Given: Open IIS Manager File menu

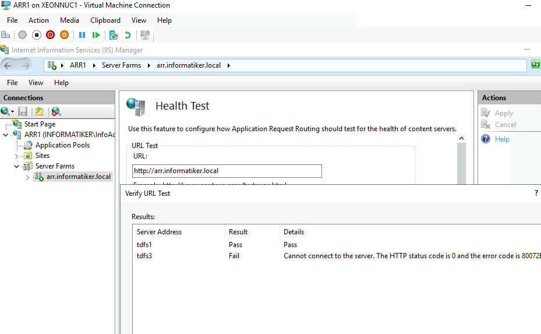Looking at the screenshot, I should (x=12, y=83).
